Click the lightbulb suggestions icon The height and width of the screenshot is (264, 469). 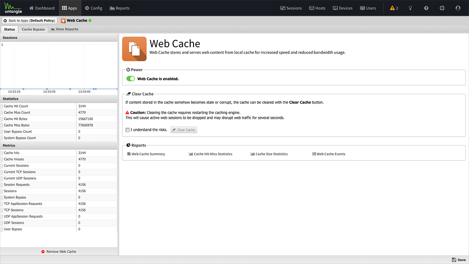coord(410,8)
